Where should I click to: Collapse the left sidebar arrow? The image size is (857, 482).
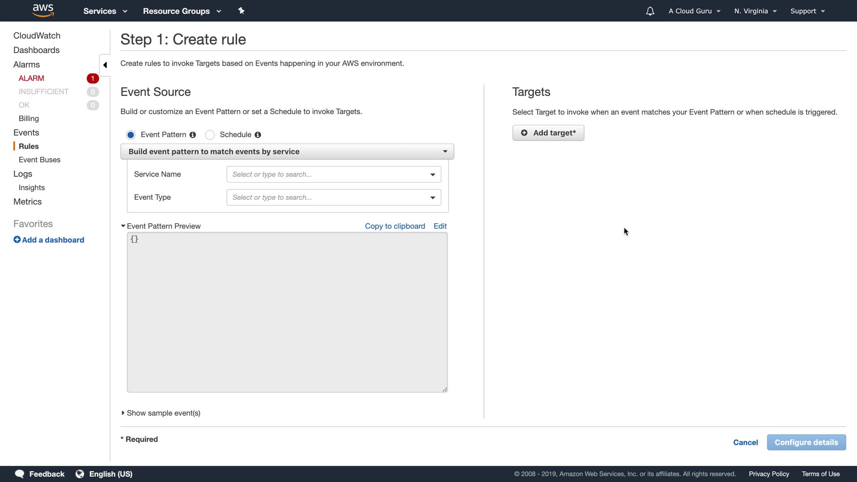pos(105,65)
